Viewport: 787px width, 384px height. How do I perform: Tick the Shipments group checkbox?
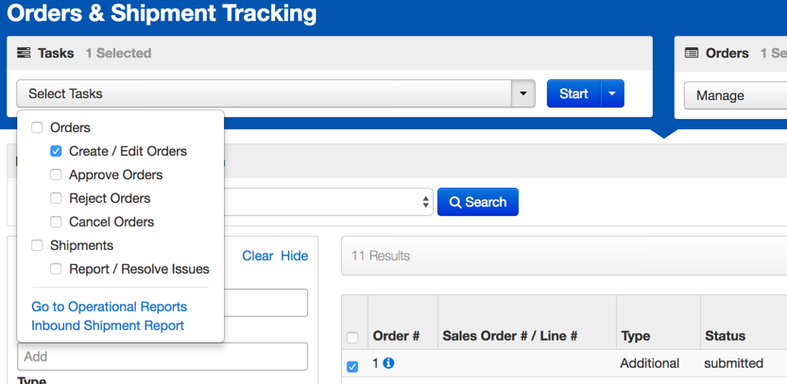point(37,245)
